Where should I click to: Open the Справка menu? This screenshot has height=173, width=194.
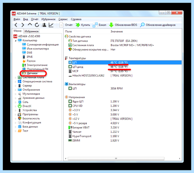pyautogui.click(x=76, y=19)
